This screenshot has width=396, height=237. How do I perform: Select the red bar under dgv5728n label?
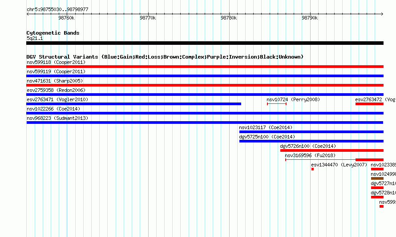click(x=377, y=197)
